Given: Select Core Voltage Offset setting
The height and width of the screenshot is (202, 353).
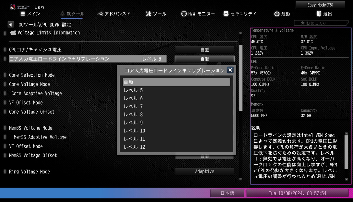Looking at the screenshot, I should [x=32, y=112].
